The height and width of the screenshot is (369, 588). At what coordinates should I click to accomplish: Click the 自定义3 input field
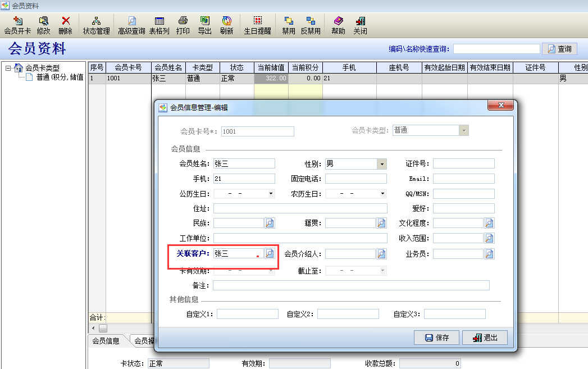[455, 314]
